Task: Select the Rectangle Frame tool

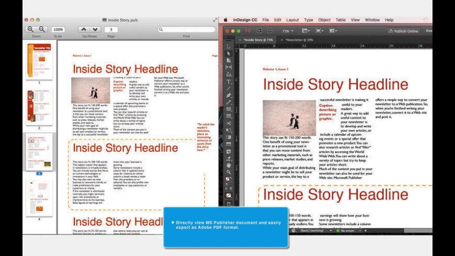Action: point(229,109)
